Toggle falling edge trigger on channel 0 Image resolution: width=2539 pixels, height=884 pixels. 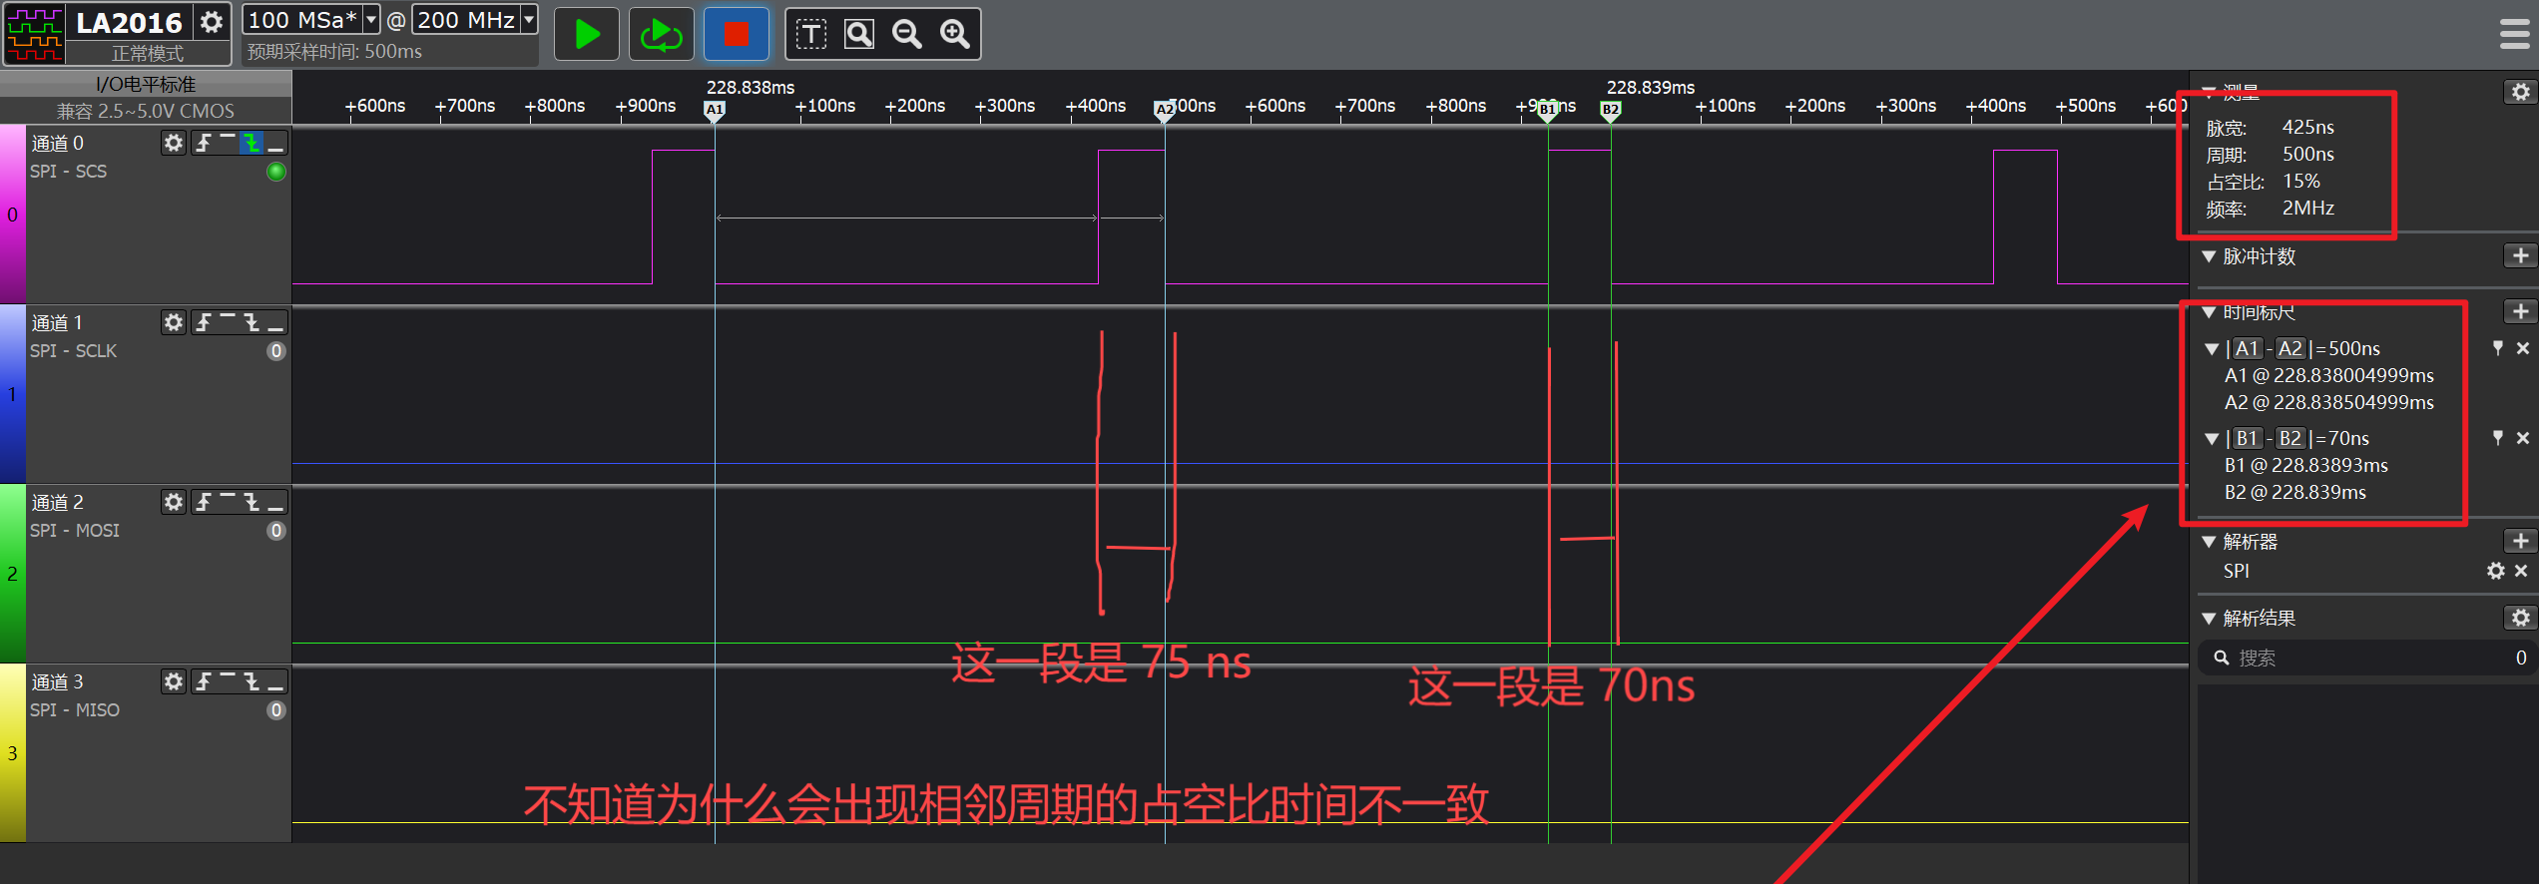pos(252,143)
